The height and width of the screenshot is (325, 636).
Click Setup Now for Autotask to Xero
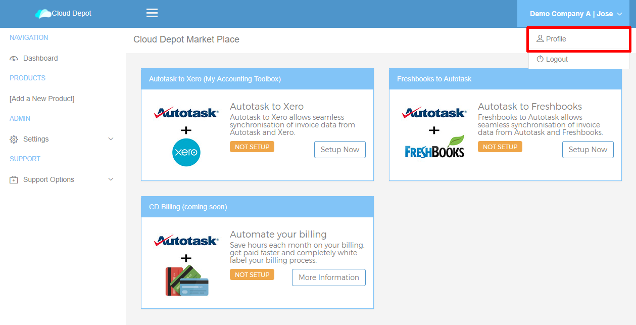340,150
